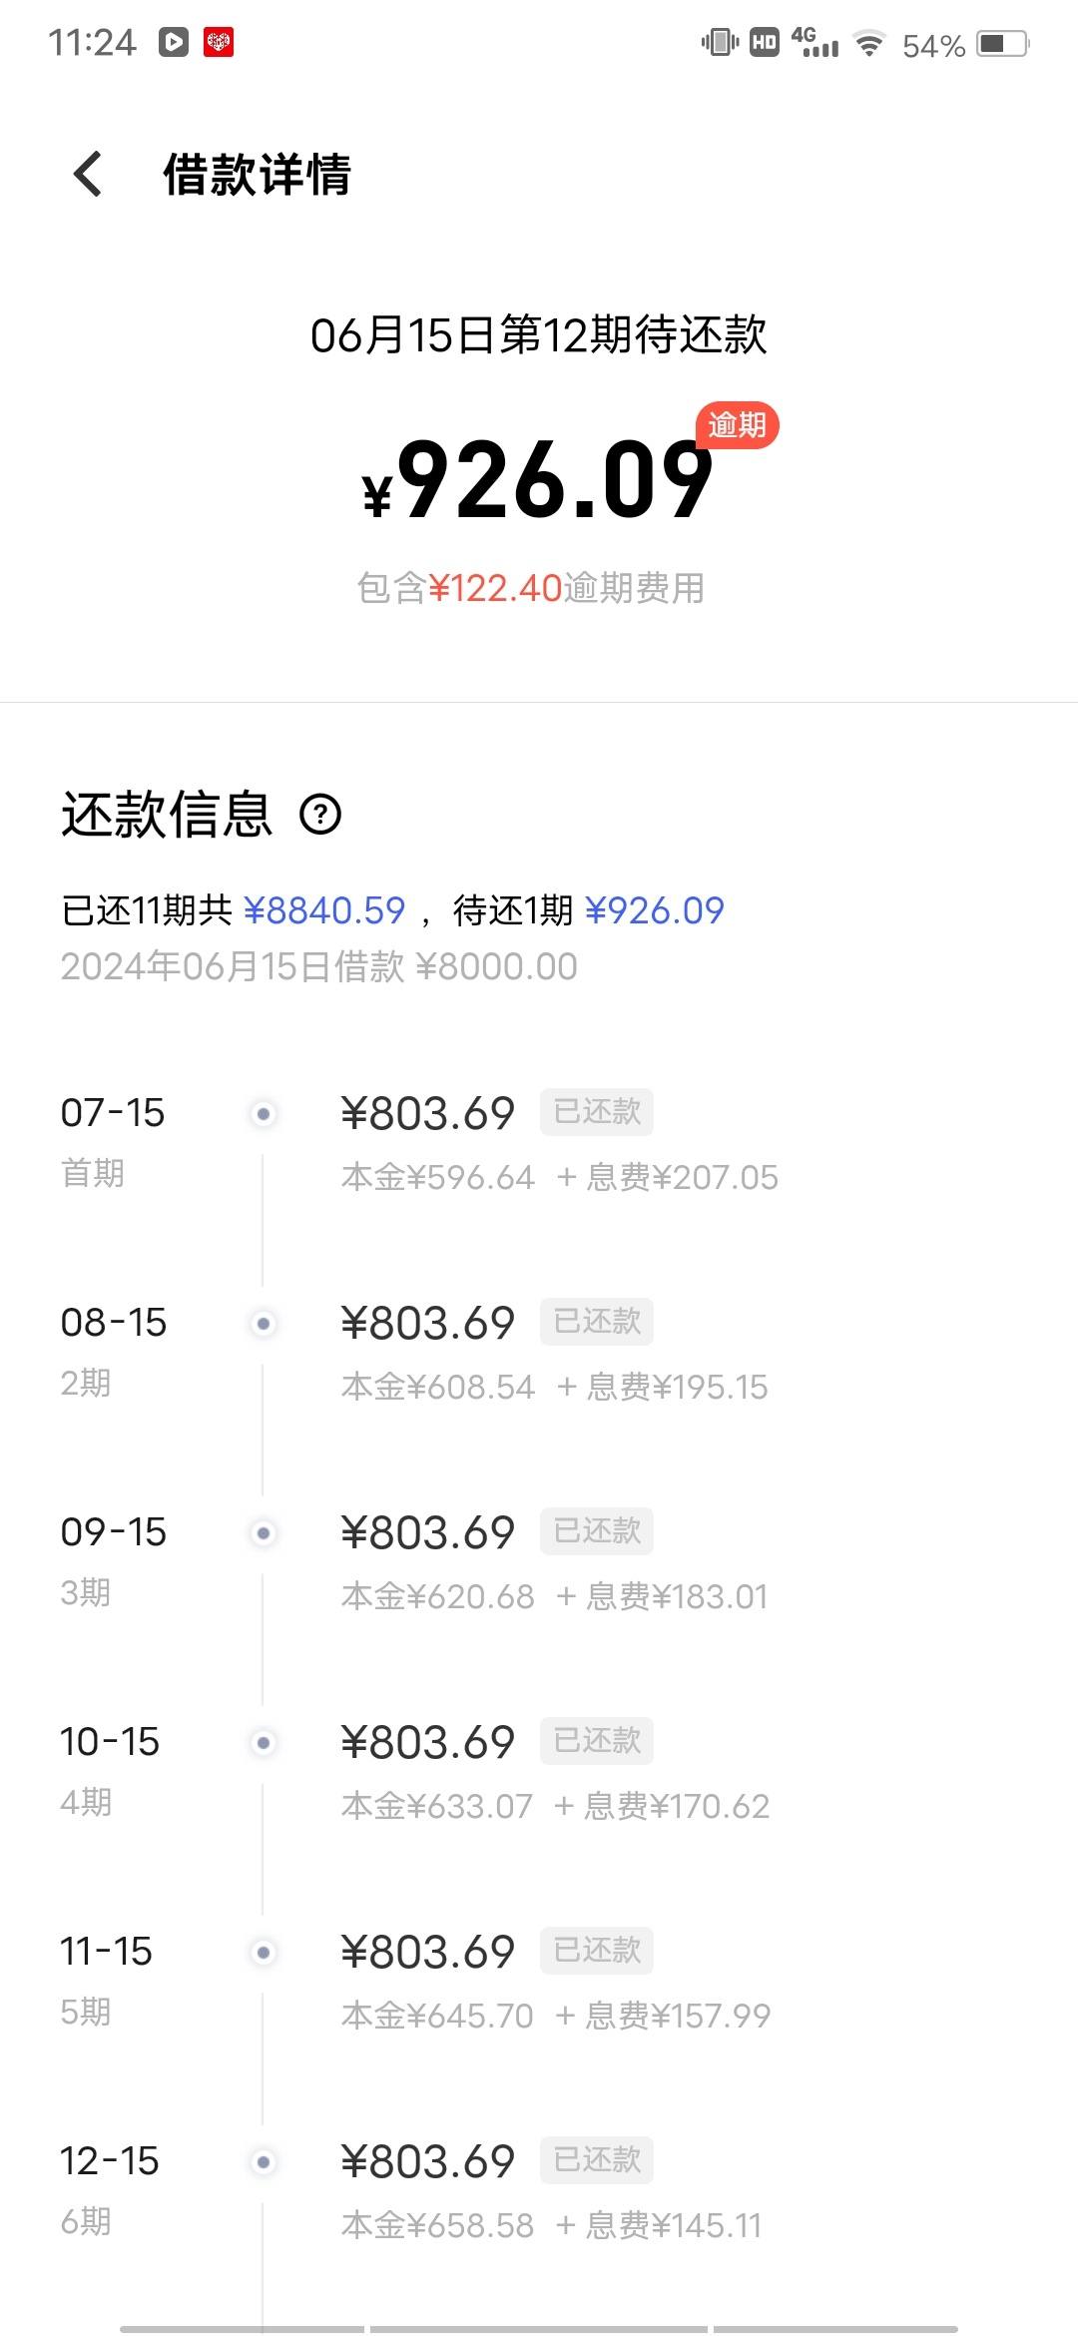Open the 11-15 fifth installment row

tap(539, 1982)
